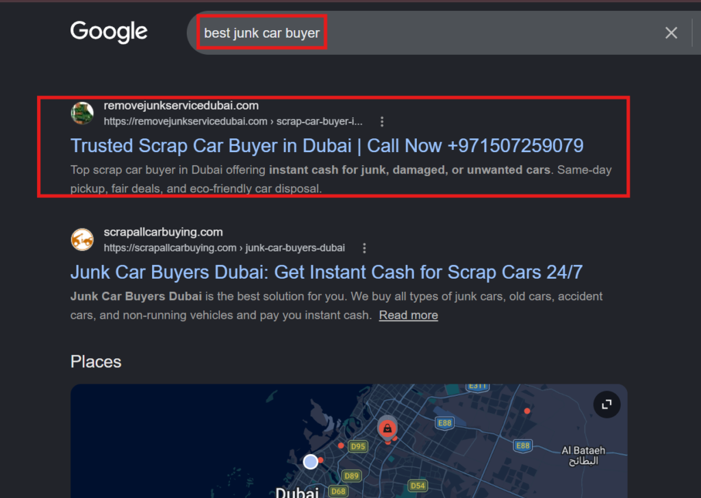
Task: Click the D54 road badge on map
Action: coord(418,486)
